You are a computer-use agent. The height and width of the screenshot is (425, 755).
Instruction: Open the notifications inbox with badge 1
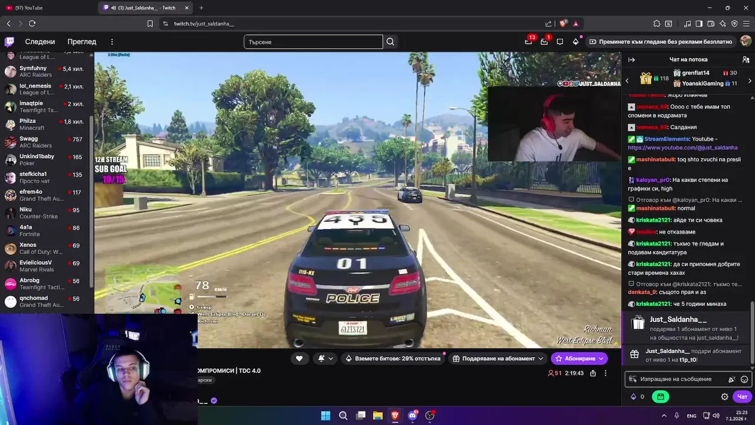544,41
